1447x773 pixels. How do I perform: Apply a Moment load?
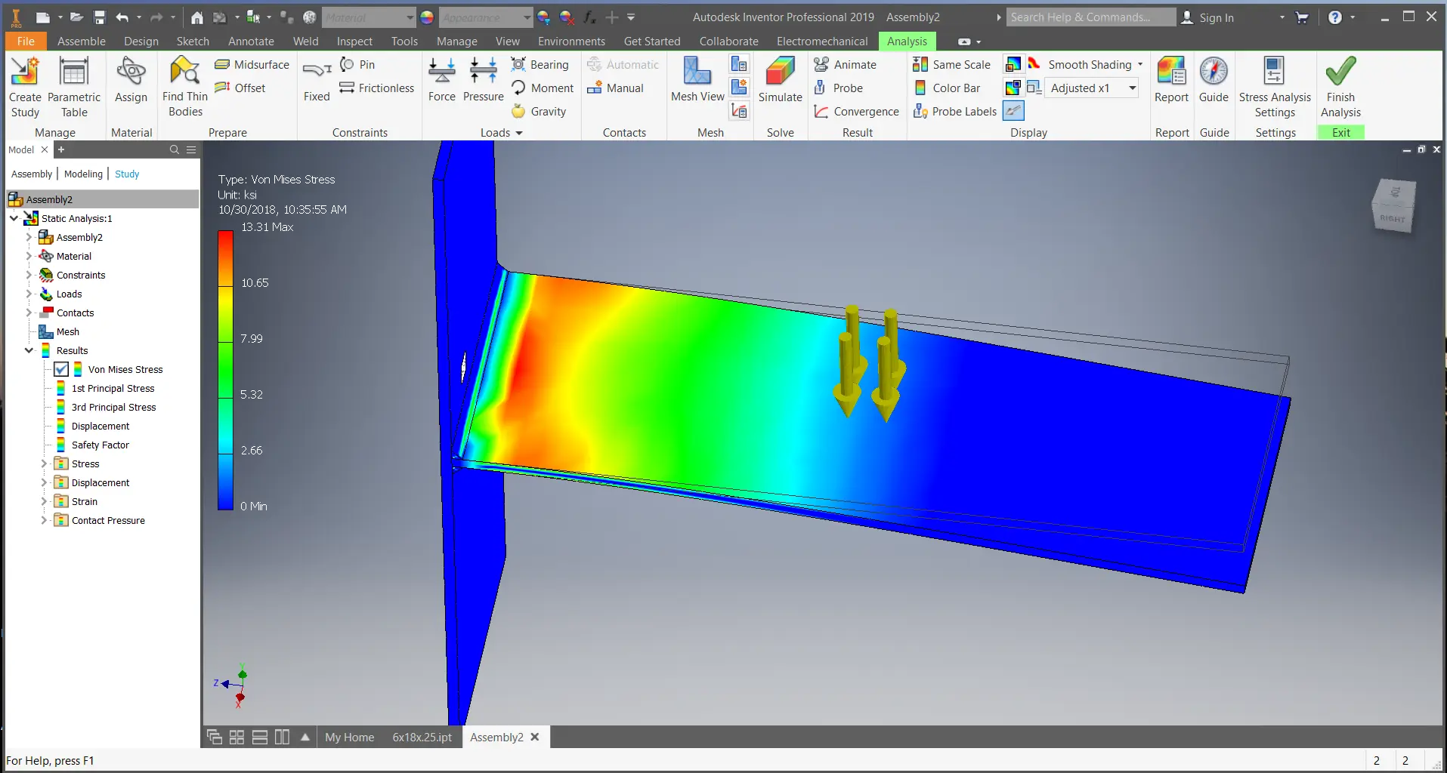543,88
